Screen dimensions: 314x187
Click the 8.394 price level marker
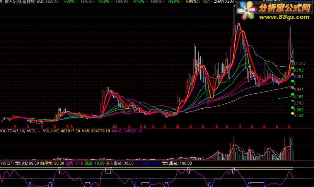tap(299, 77)
